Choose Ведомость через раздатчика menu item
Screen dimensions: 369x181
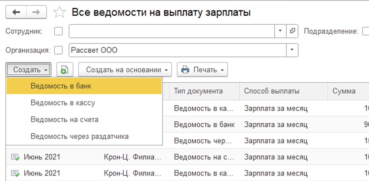tap(84, 137)
